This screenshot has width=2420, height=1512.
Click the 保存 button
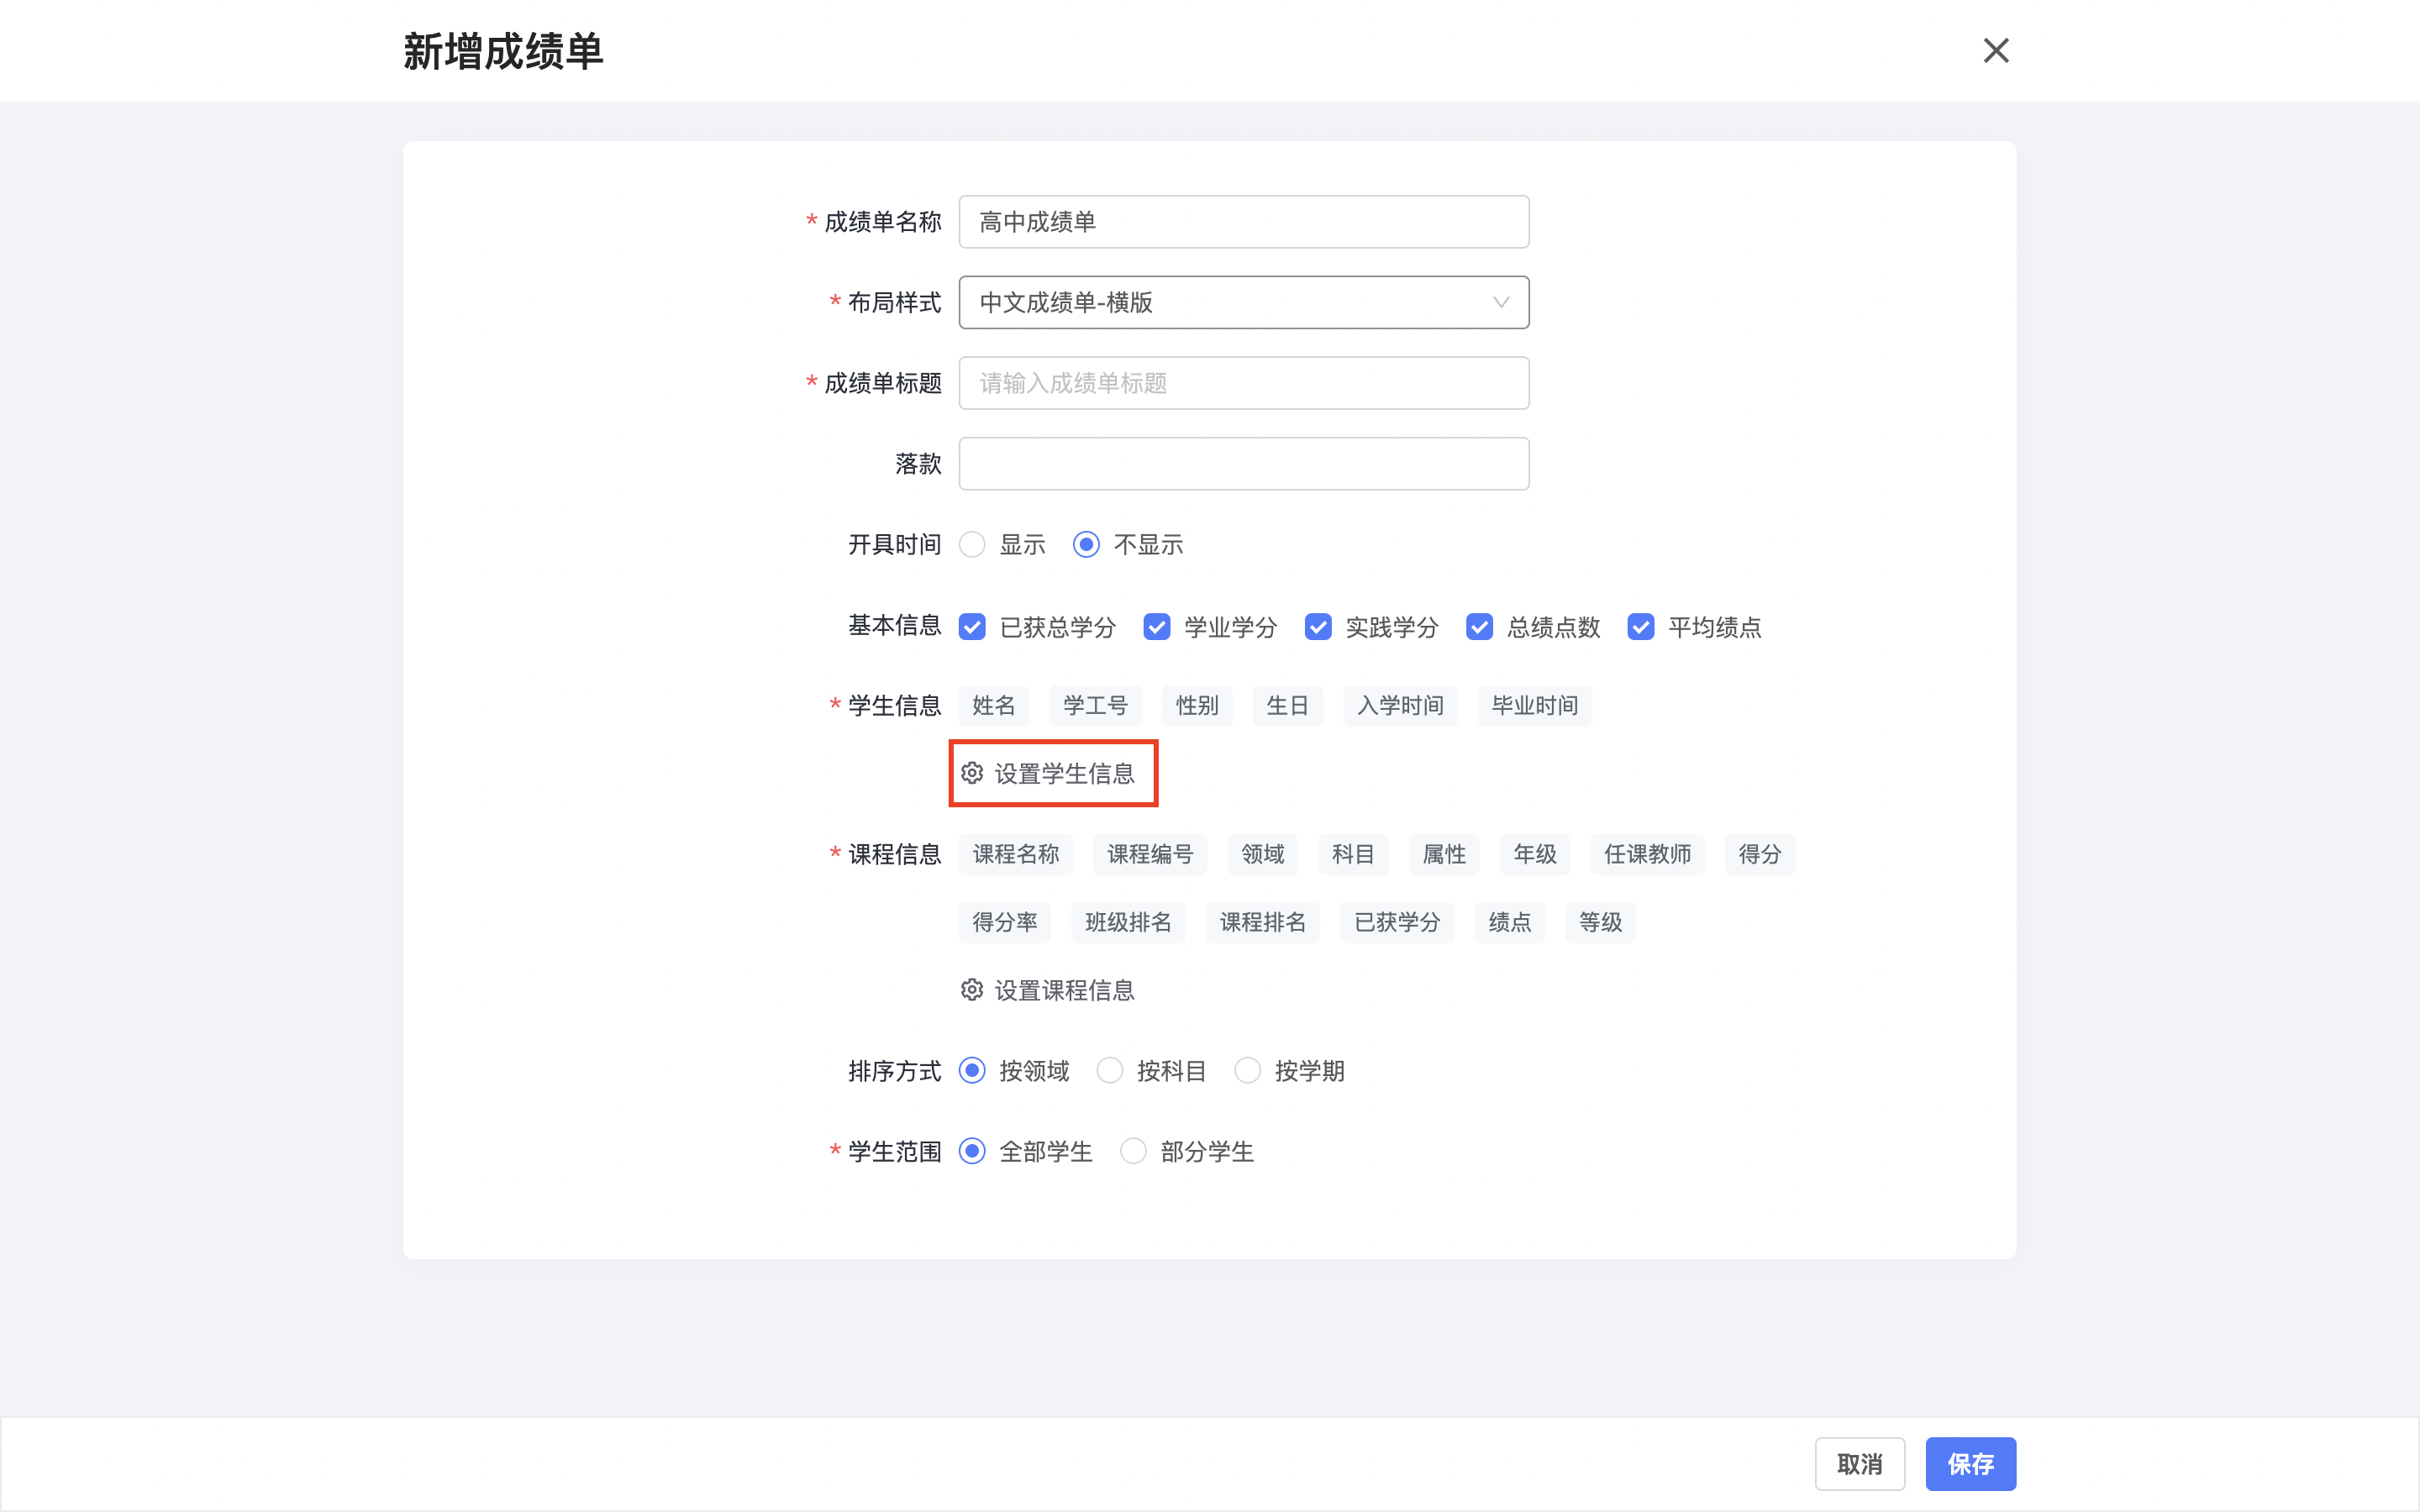tap(1971, 1464)
